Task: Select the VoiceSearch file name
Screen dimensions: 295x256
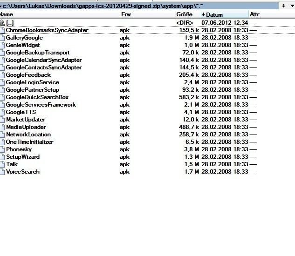Action: (23, 172)
